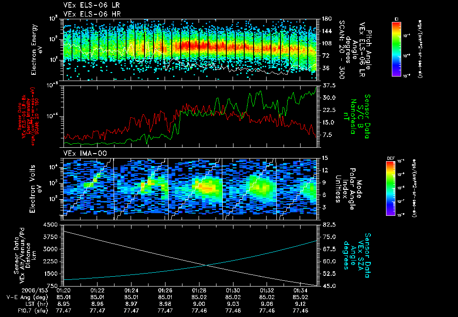The image size is (458, 317).
Task: Click the '01:34' time tick label
Action: [301, 291]
